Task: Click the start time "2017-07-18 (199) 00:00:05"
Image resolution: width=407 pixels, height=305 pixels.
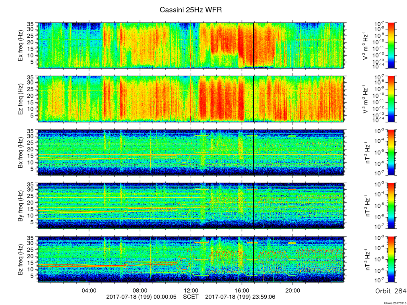Action: pyautogui.click(x=141, y=297)
